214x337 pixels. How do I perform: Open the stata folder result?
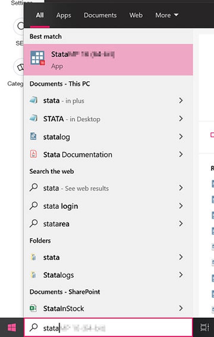(108, 257)
